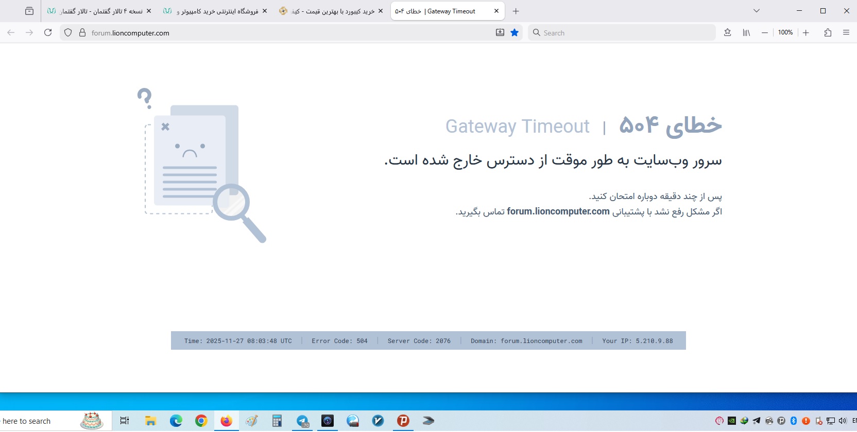Select the Gateway Timeout tab
This screenshot has width=857, height=432.
[448, 11]
